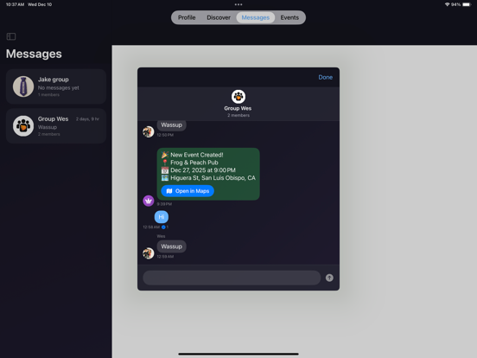The image size is (477, 358).
Task: Open the Group Wes conversation in sidebar
Action: pyautogui.click(x=56, y=125)
